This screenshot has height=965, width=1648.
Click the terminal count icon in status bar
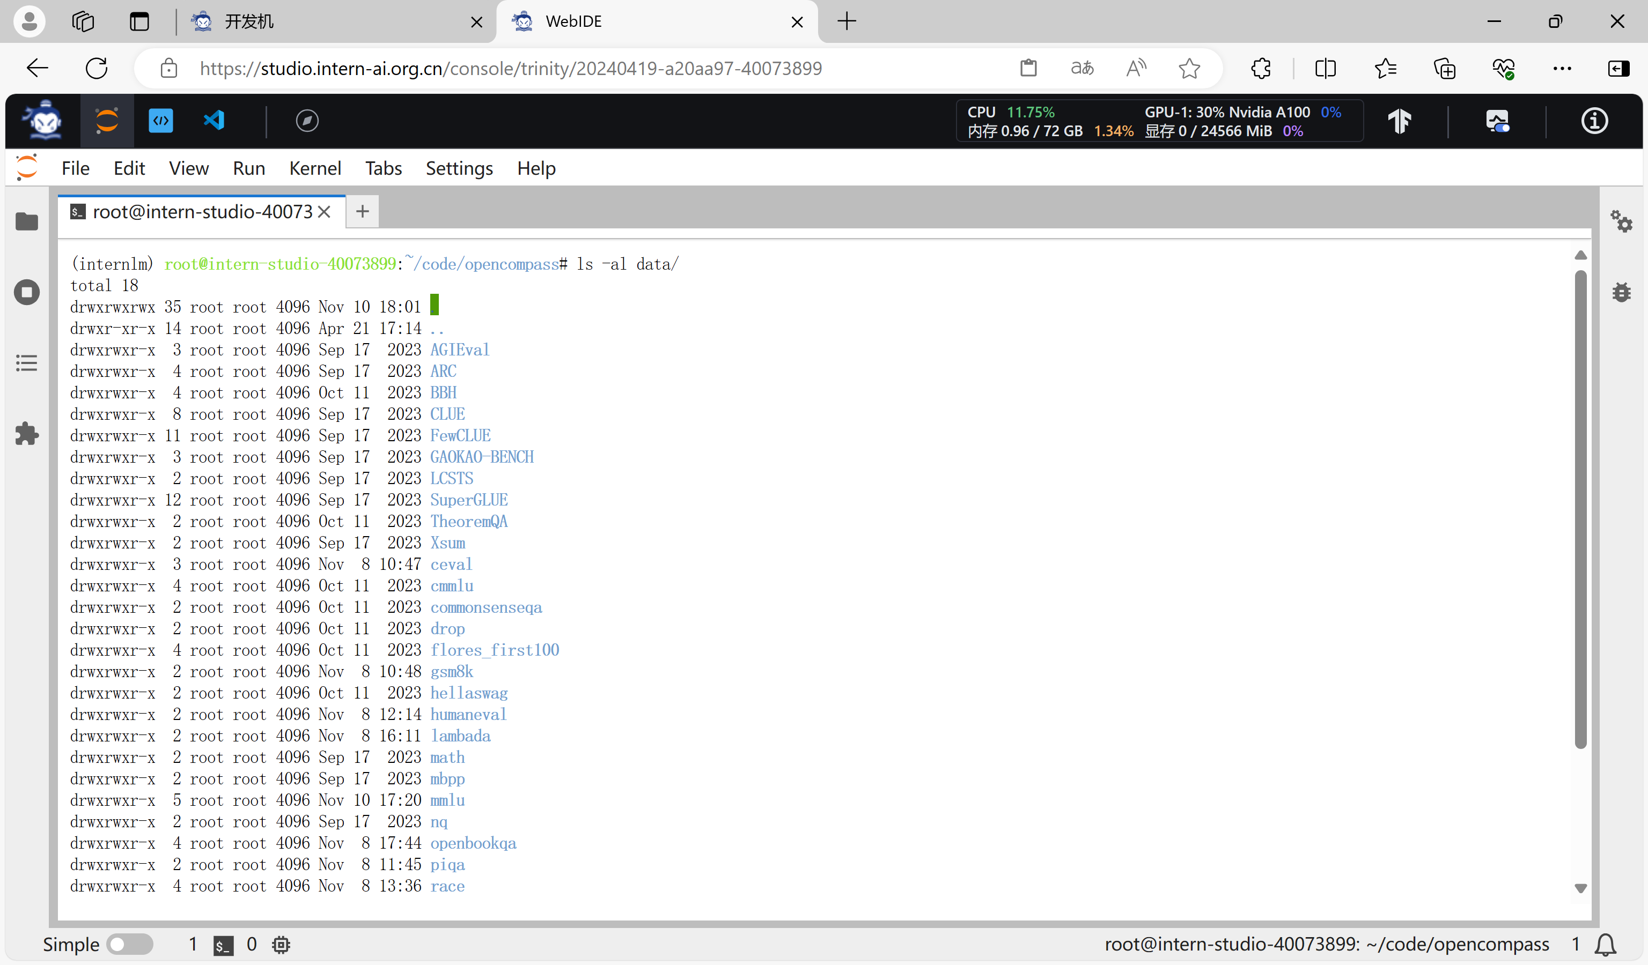tap(224, 945)
